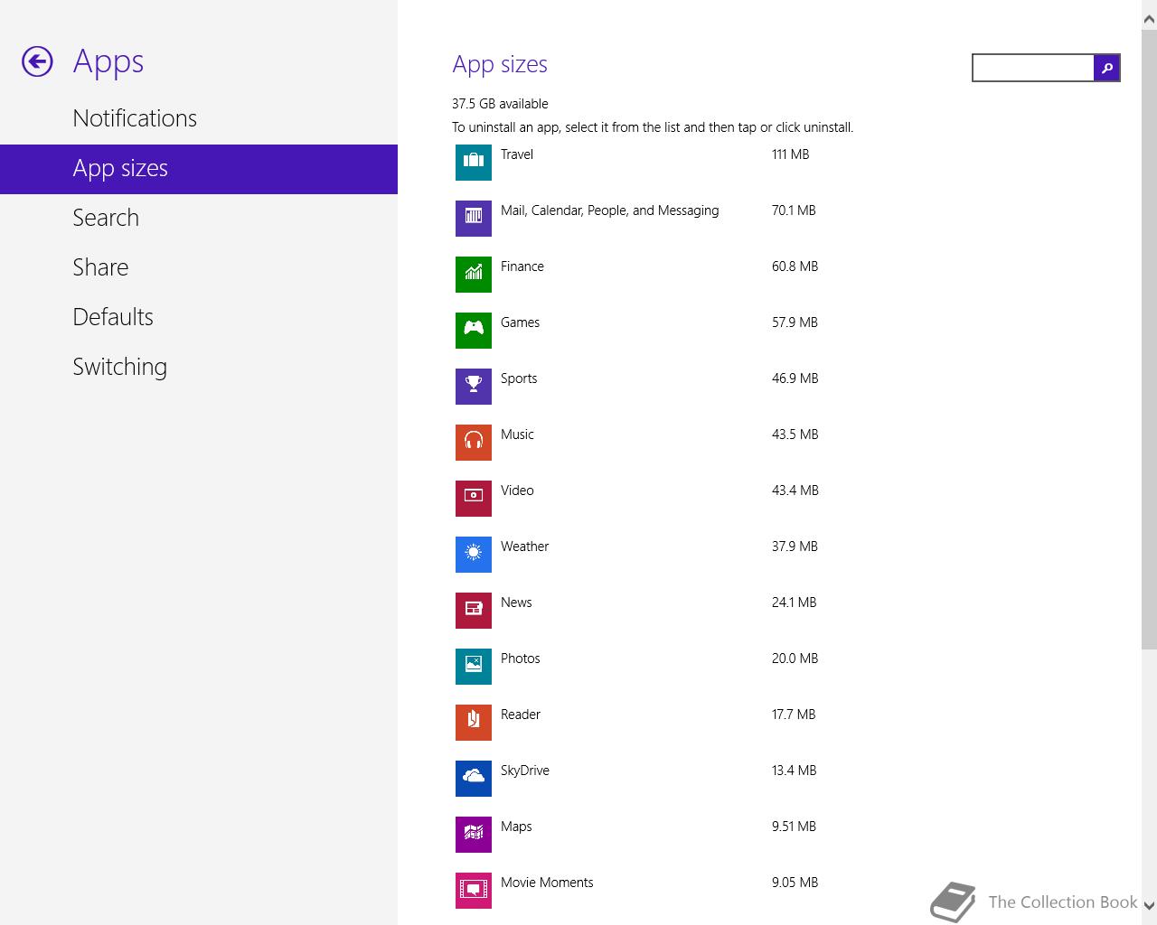The height and width of the screenshot is (925, 1157).
Task: Click the Apps heading title
Action: 108,62
